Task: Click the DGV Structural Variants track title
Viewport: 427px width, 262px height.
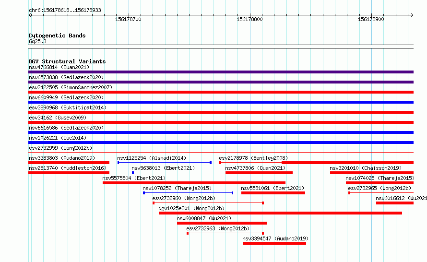Action: point(67,61)
